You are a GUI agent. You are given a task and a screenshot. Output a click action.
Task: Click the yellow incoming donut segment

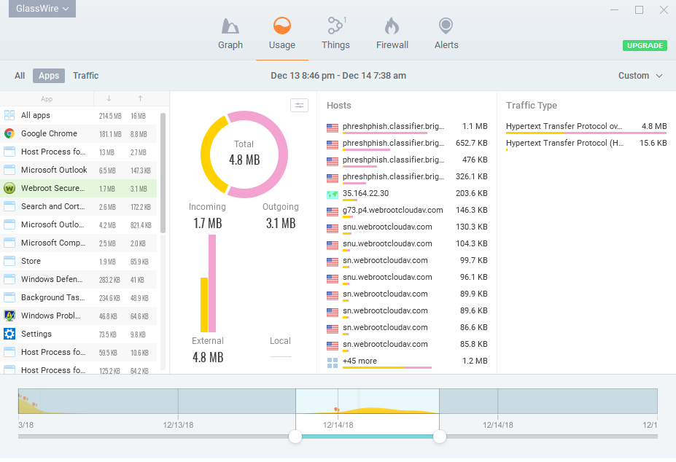205,155
